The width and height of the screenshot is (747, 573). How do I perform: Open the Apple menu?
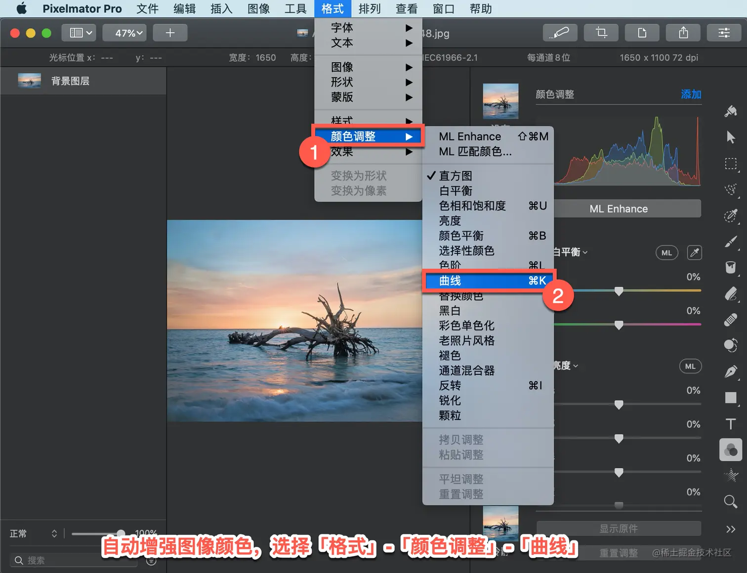click(21, 8)
